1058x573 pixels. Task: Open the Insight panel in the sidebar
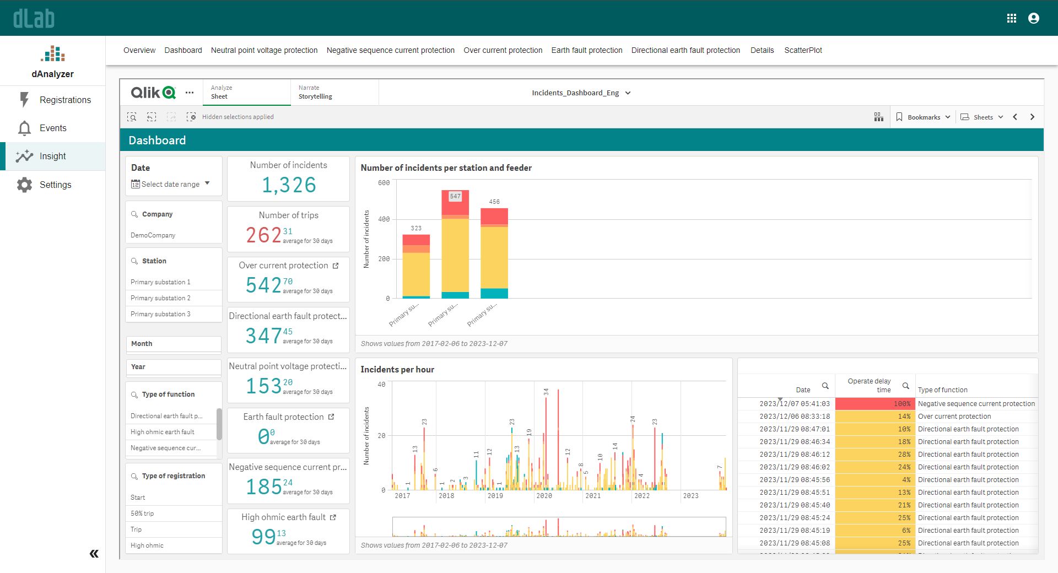53,156
